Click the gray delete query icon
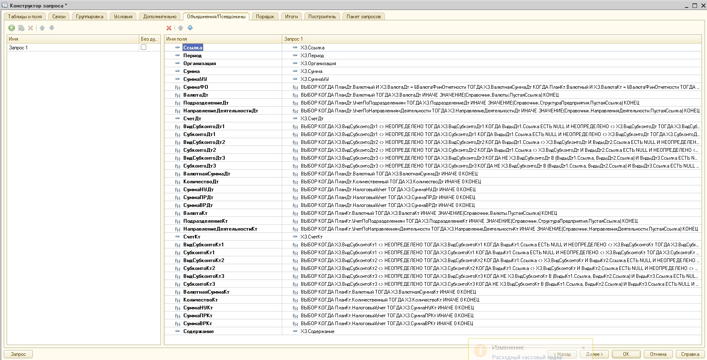 click(30, 28)
